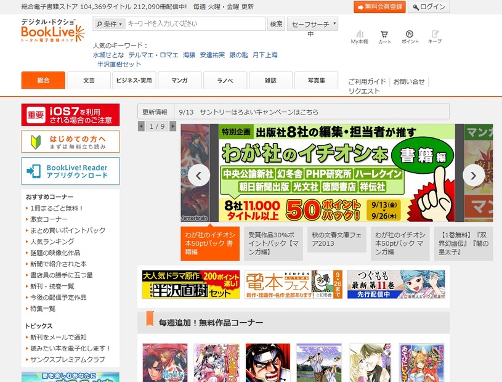Go to next slide with right carousel arrow

tap(474, 175)
